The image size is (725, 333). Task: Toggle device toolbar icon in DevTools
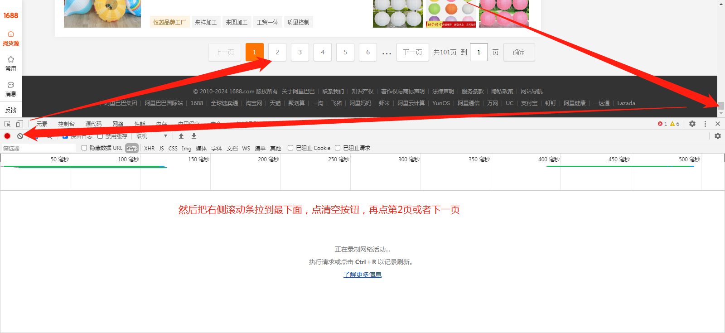click(19, 124)
